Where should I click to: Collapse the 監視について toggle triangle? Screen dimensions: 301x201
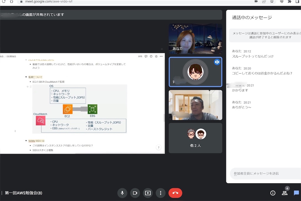pos(26,77)
